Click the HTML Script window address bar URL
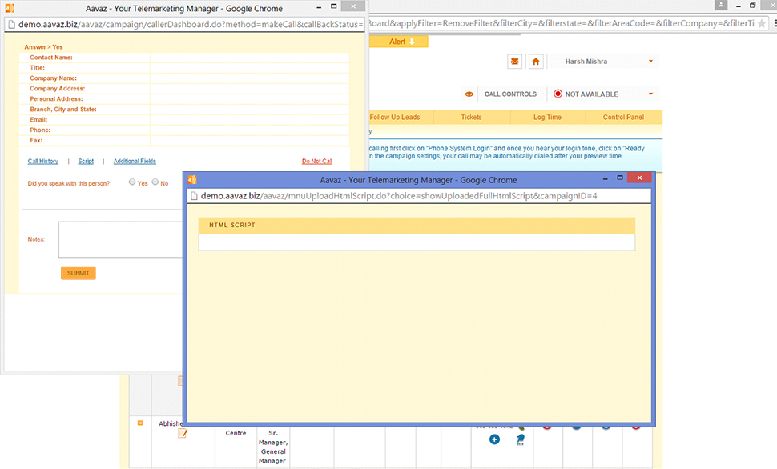 click(399, 196)
